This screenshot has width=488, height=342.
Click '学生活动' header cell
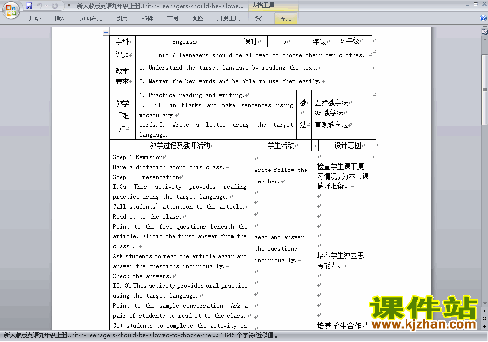pyautogui.click(x=281, y=145)
